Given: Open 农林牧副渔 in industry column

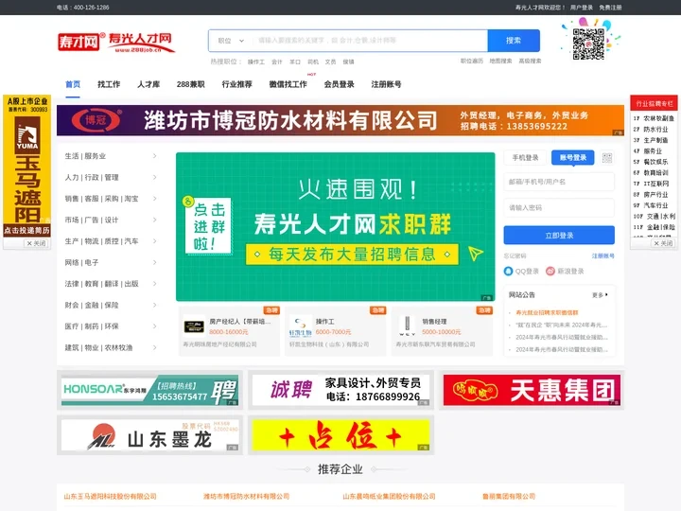Looking at the screenshot, I should (x=658, y=118).
